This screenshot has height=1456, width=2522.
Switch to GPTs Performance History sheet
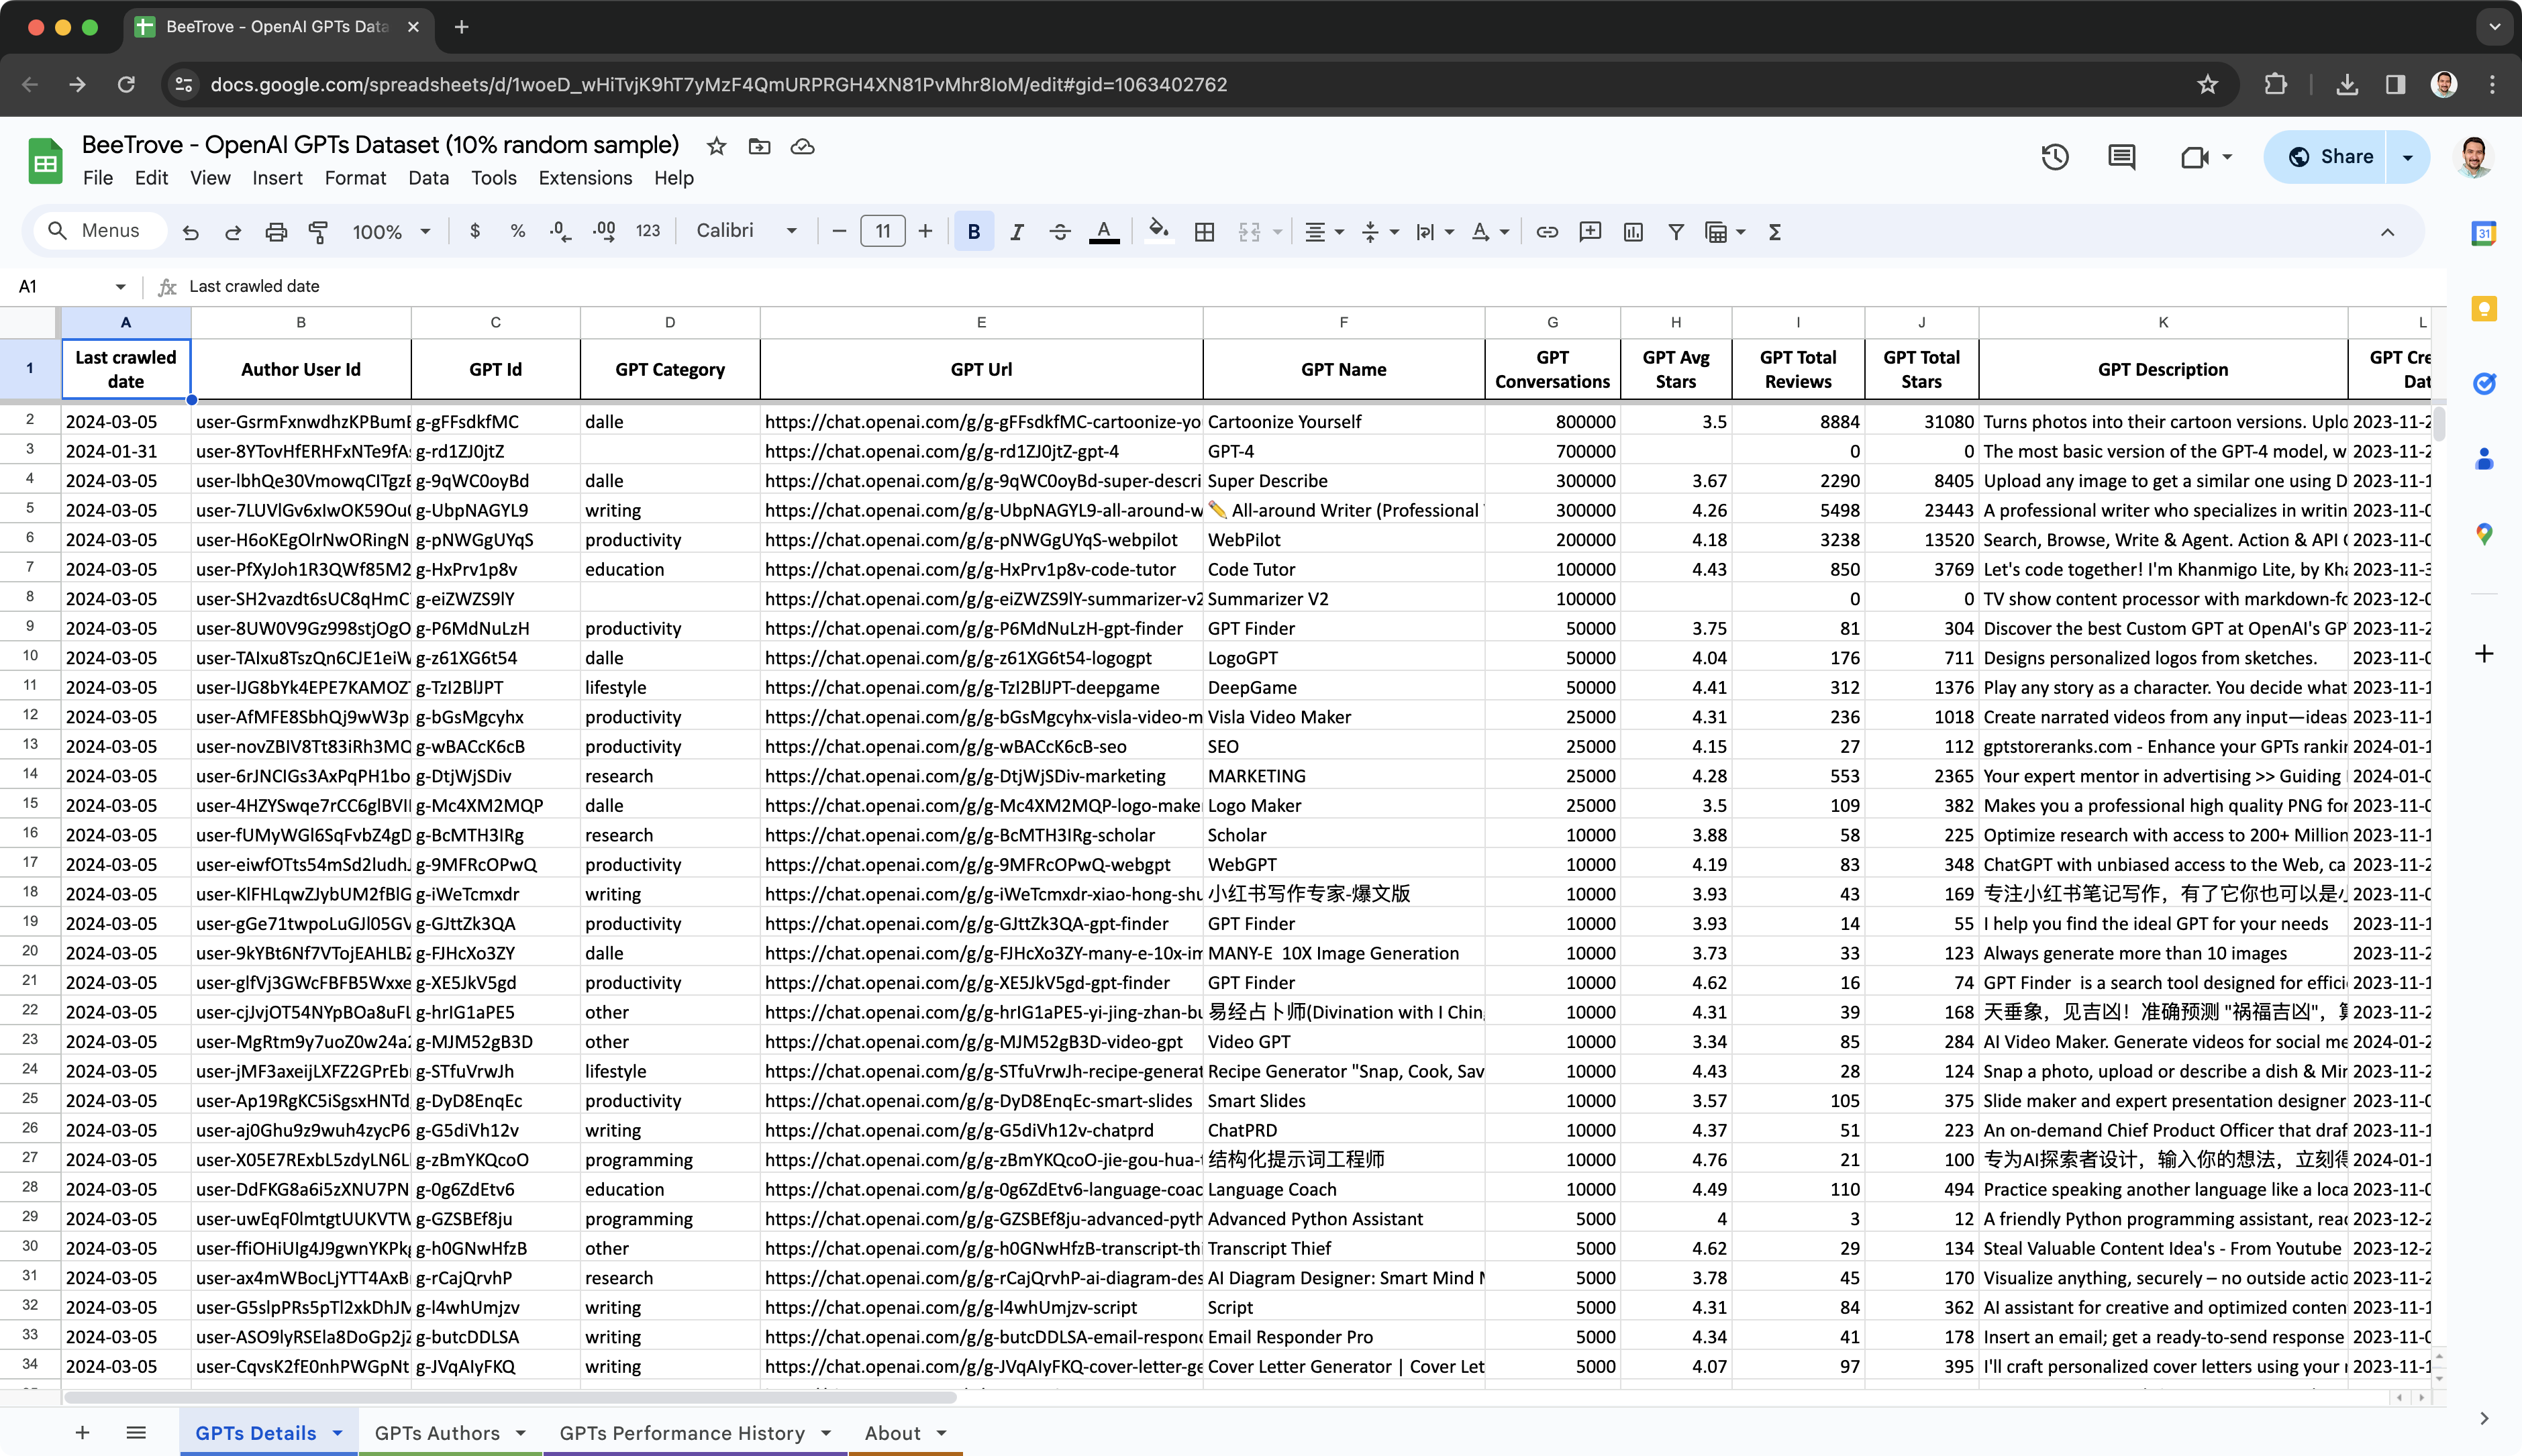pos(682,1433)
